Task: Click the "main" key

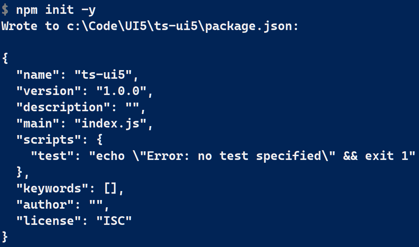Action: click(37, 123)
